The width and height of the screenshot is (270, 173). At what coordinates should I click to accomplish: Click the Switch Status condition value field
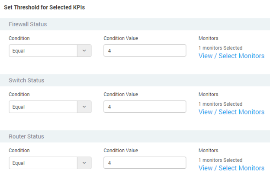(x=145, y=107)
